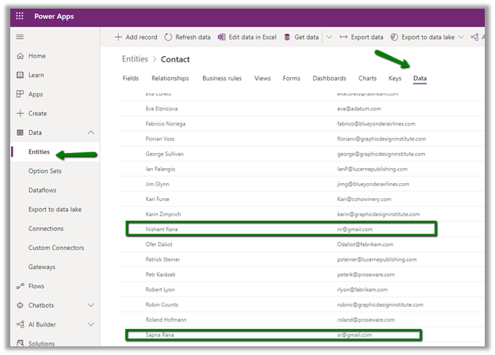Collapse the Data section chevron
Screen dimensions: 495x355
(x=91, y=133)
